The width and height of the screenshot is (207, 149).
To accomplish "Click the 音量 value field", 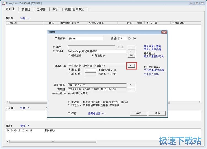I will (122, 38).
